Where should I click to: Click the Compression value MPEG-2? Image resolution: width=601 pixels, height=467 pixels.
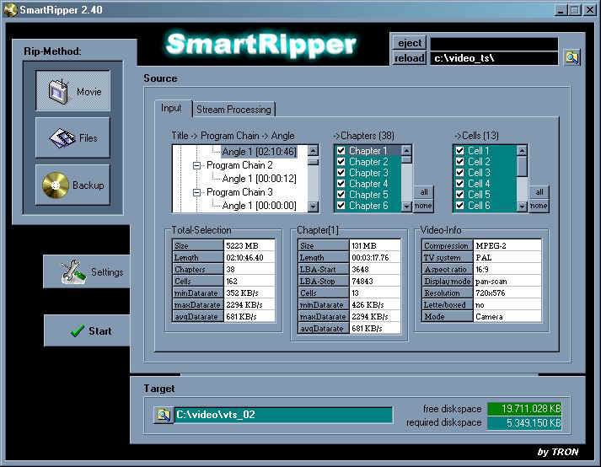507,246
